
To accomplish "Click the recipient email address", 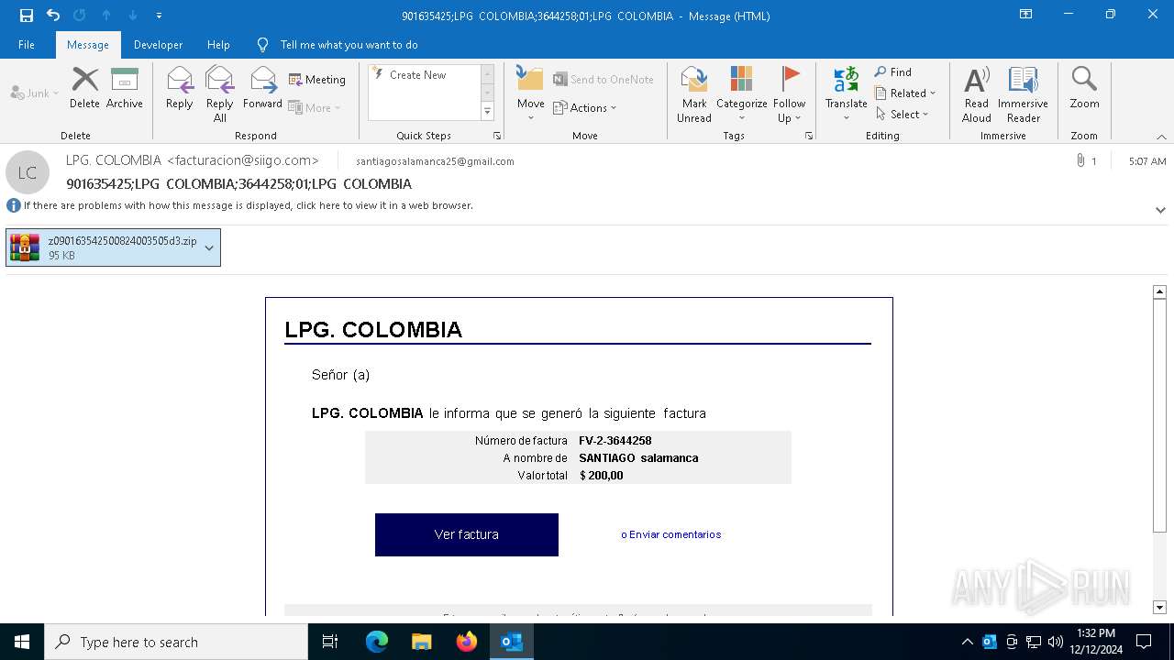I will [435, 161].
